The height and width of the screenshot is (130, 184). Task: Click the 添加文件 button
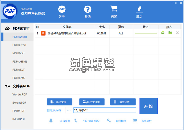coord(60,102)
